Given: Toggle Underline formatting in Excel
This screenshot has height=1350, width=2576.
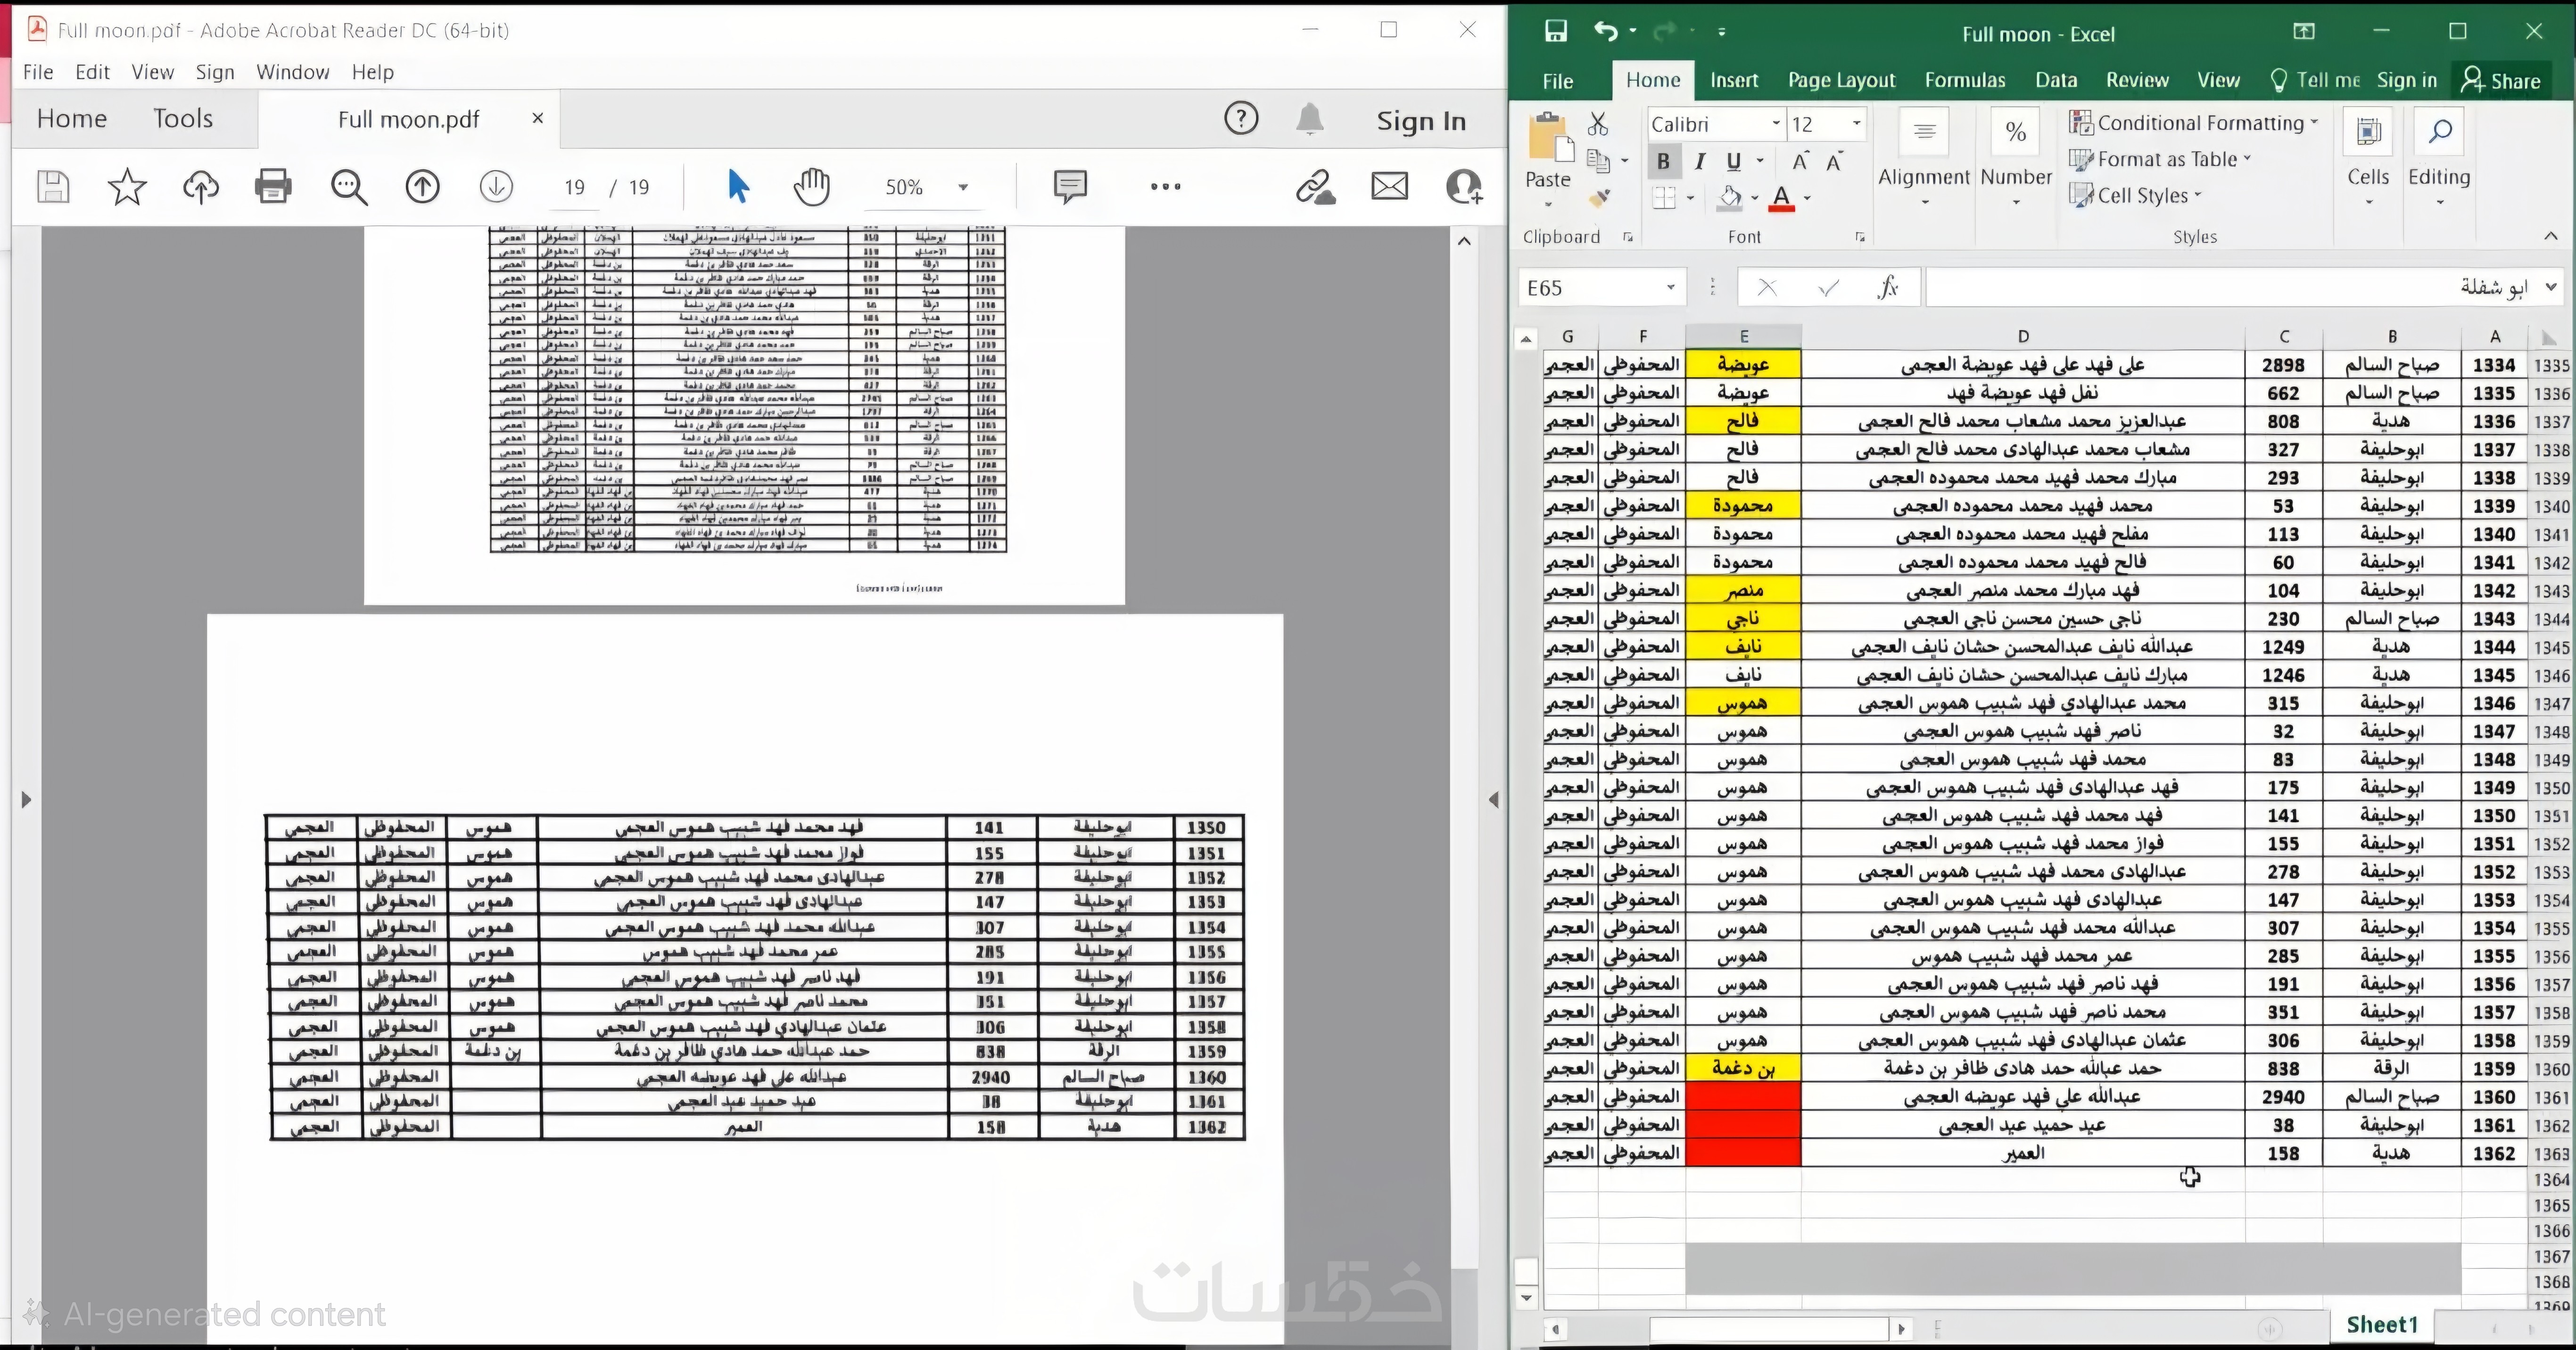Looking at the screenshot, I should click(x=1734, y=161).
